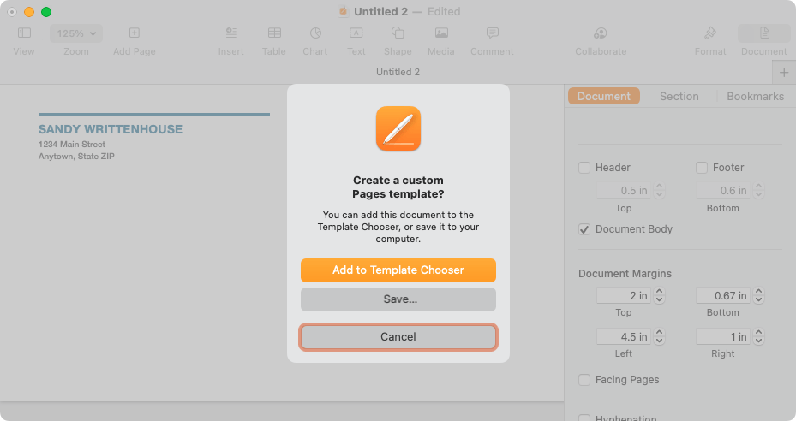The width and height of the screenshot is (796, 421).
Task: Click the Table toolbar icon
Action: click(274, 33)
